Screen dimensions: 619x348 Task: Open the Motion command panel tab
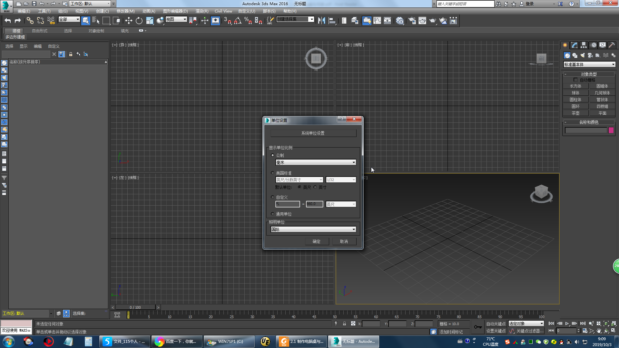[x=594, y=45]
